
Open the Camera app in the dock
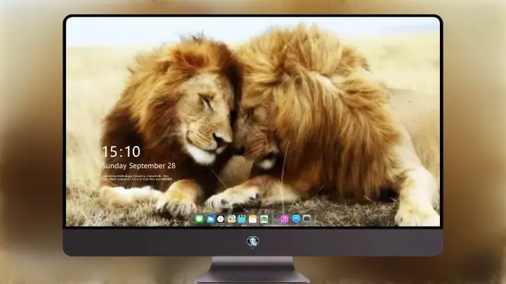tap(307, 219)
